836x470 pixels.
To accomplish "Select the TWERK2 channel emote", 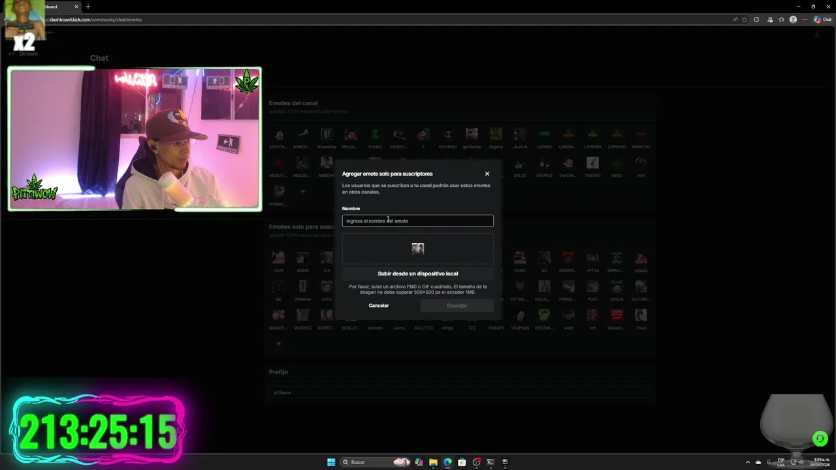I will [592, 167].
